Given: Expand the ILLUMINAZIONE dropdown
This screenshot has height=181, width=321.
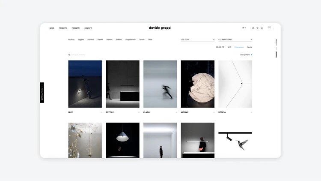Looking at the screenshot, I should coord(235,39).
